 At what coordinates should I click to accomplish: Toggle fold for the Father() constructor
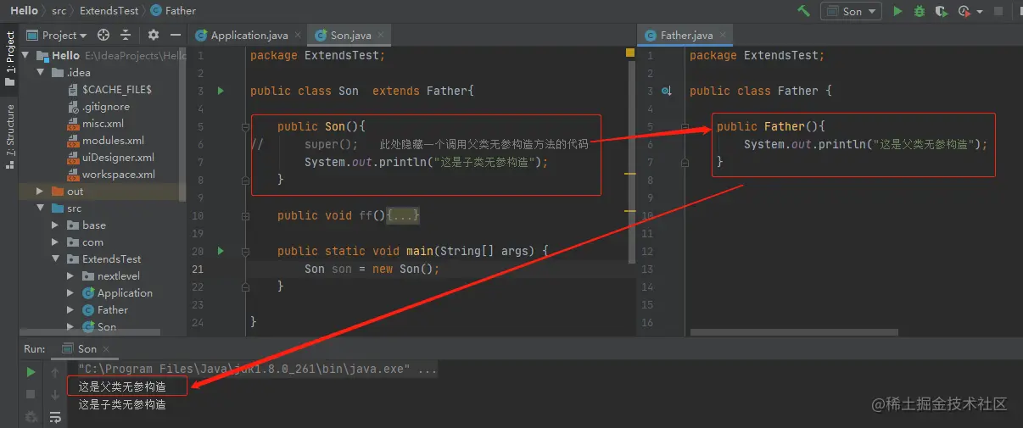[685, 126]
